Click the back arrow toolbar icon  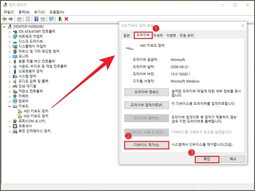(x=5, y=19)
